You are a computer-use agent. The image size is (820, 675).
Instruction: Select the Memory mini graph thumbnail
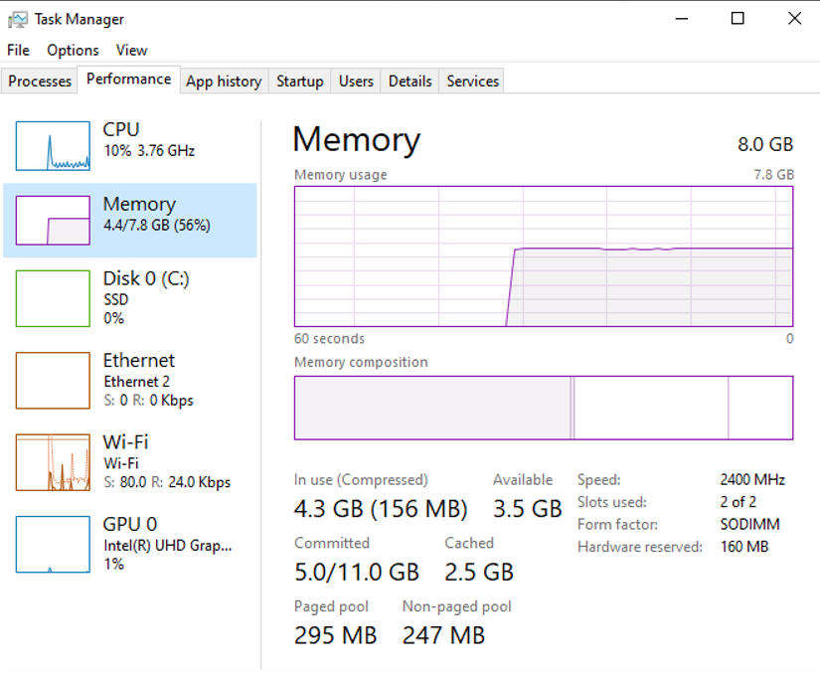click(x=53, y=221)
